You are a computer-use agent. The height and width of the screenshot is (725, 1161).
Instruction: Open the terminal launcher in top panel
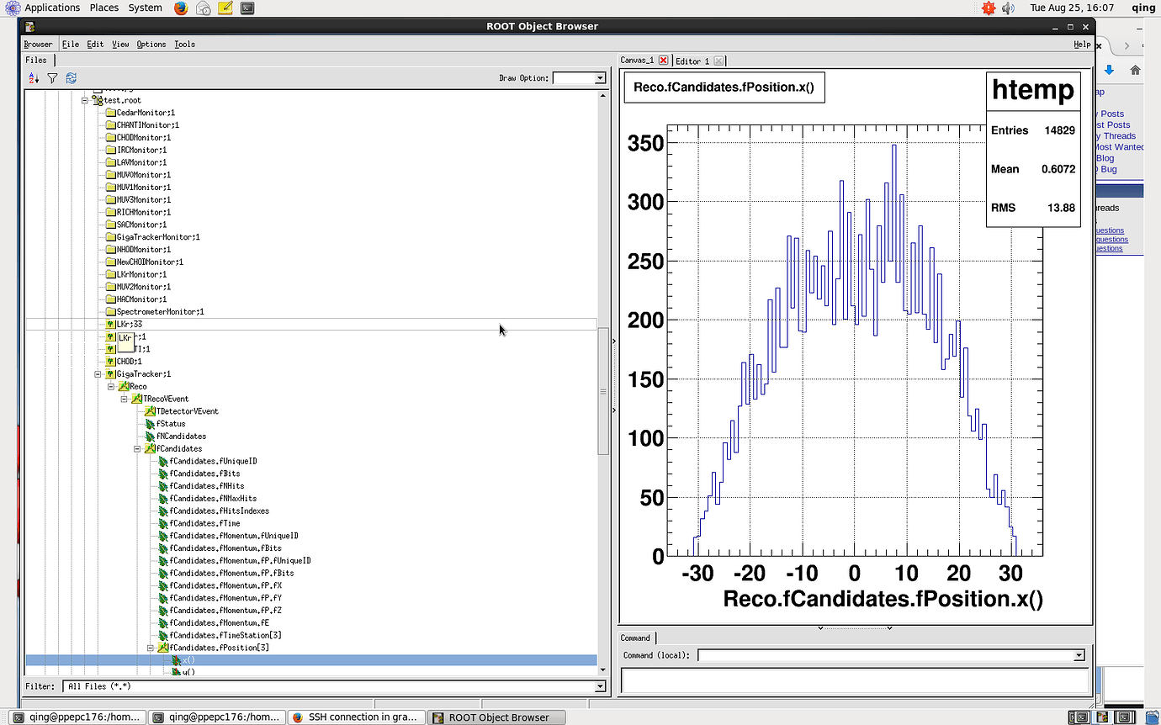tap(247, 8)
